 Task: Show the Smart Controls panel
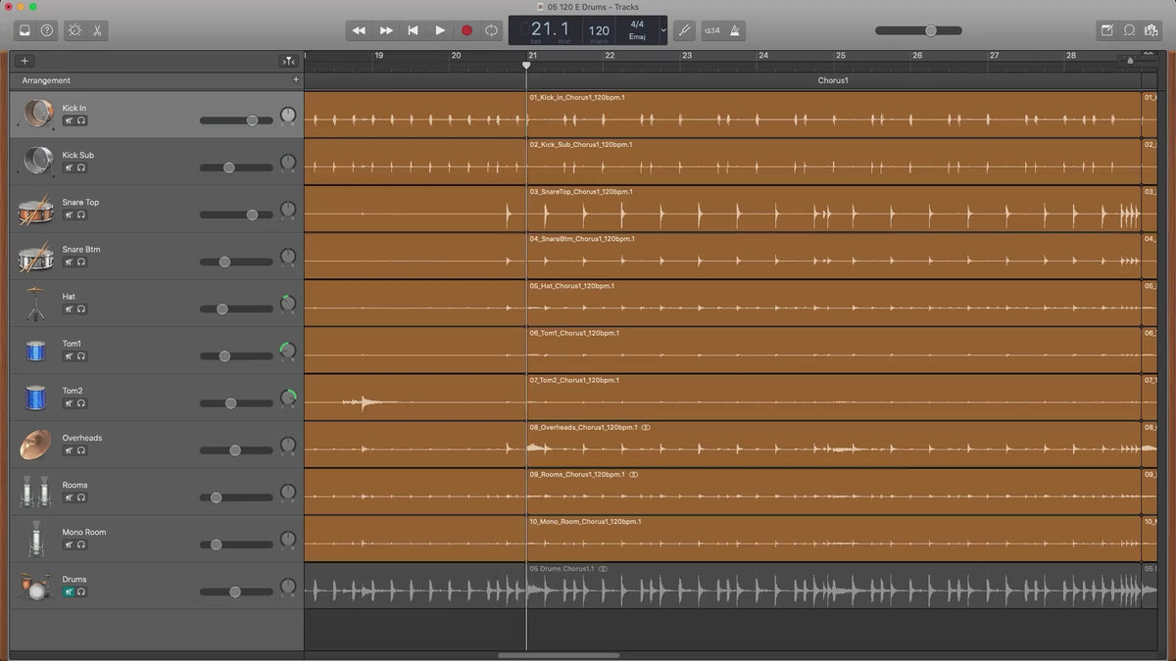click(x=74, y=30)
